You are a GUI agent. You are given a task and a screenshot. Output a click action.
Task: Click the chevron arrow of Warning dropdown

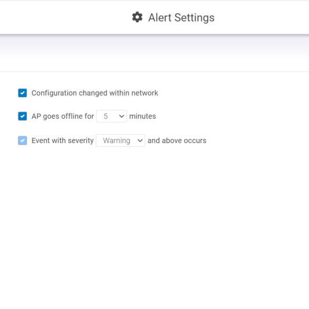140,141
